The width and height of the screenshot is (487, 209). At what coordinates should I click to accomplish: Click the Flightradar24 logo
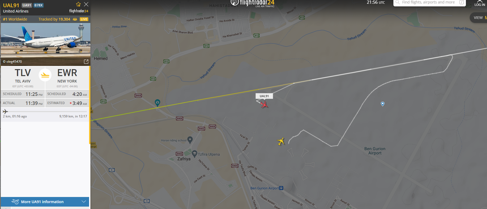pyautogui.click(x=253, y=3)
